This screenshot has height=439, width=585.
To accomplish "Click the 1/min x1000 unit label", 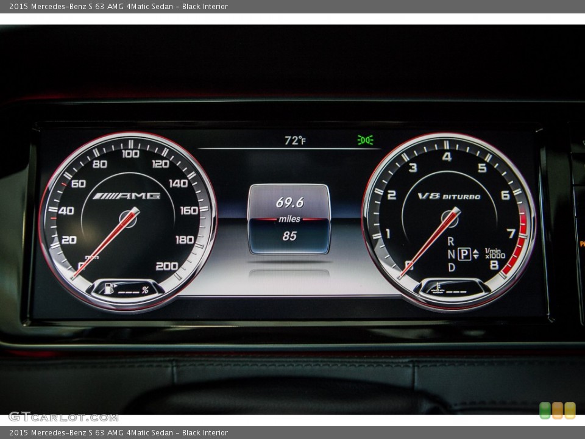I will [x=495, y=254].
